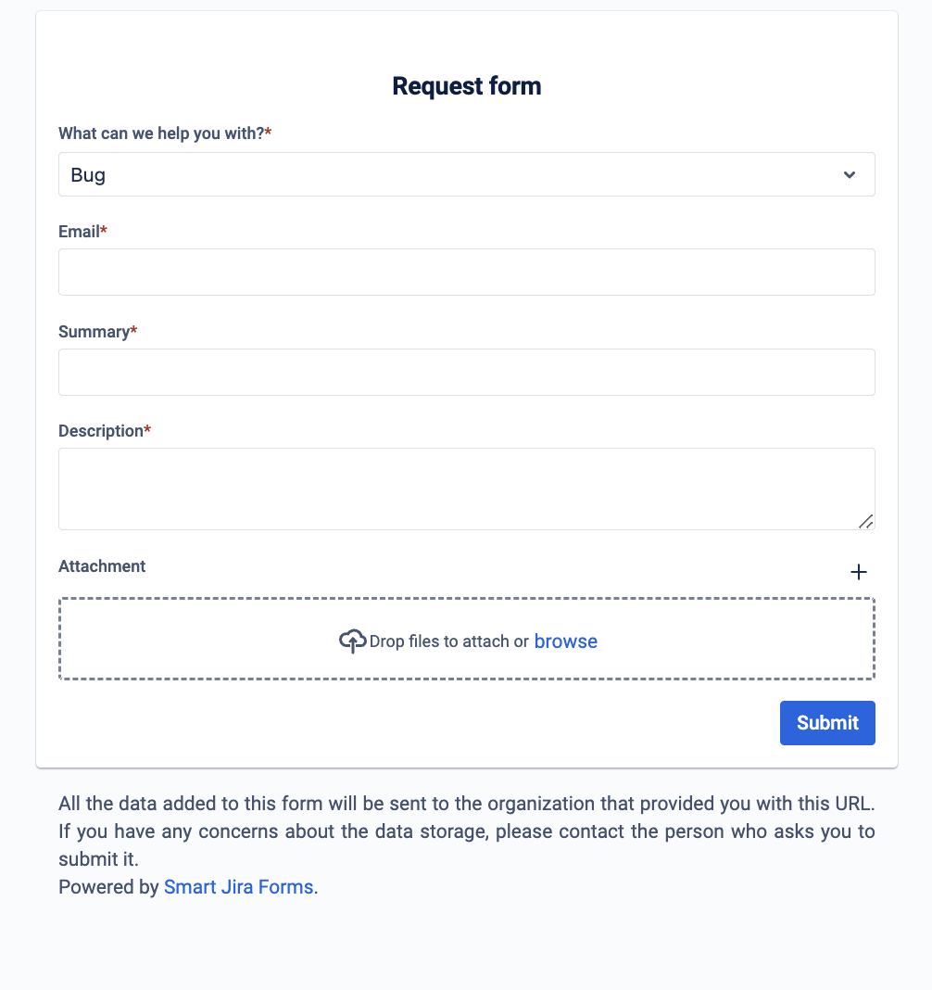
Task: Click the Request form heading
Action: tap(466, 86)
